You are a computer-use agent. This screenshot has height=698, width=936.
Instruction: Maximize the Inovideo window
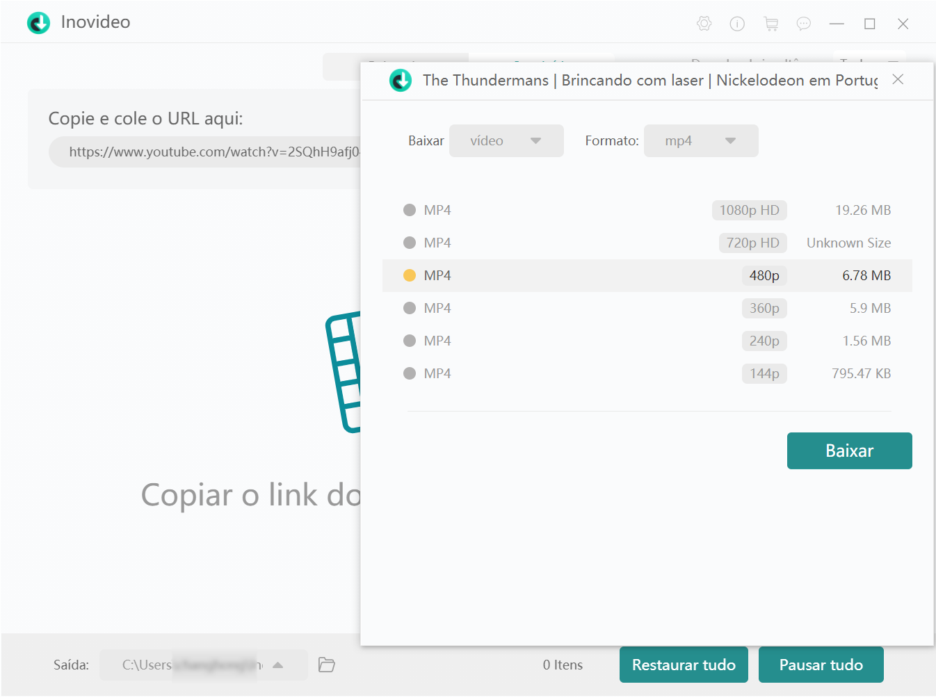[x=869, y=24]
